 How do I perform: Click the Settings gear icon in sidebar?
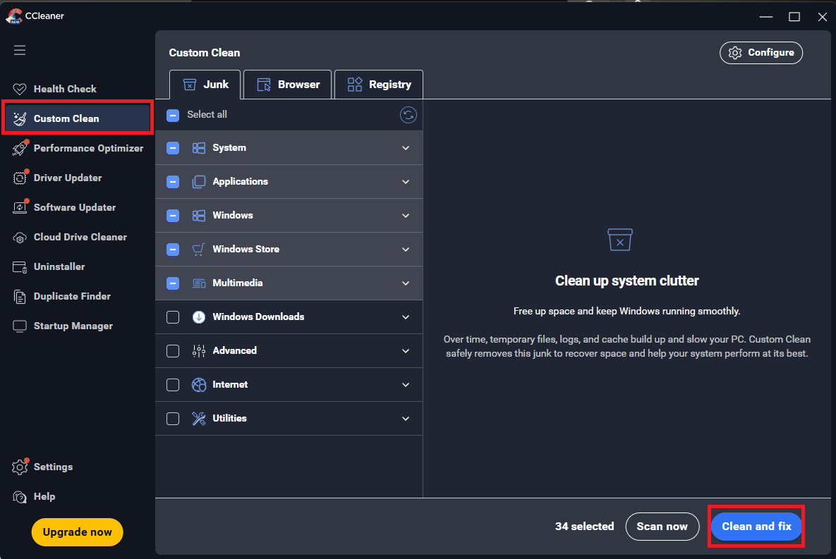[20, 467]
